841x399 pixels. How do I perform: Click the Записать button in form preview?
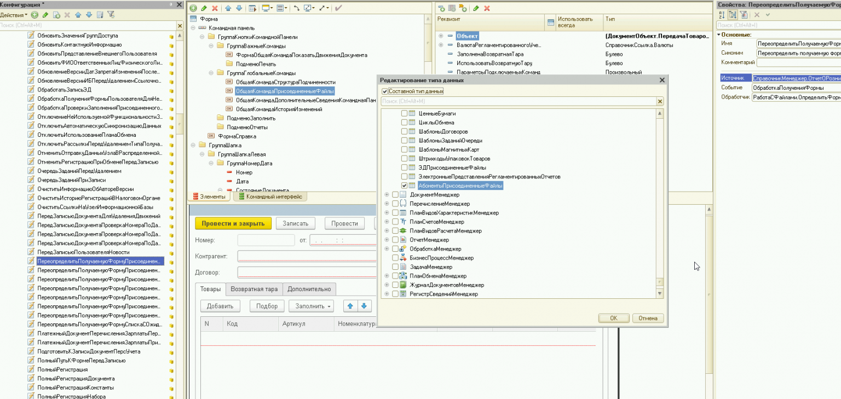[296, 223]
